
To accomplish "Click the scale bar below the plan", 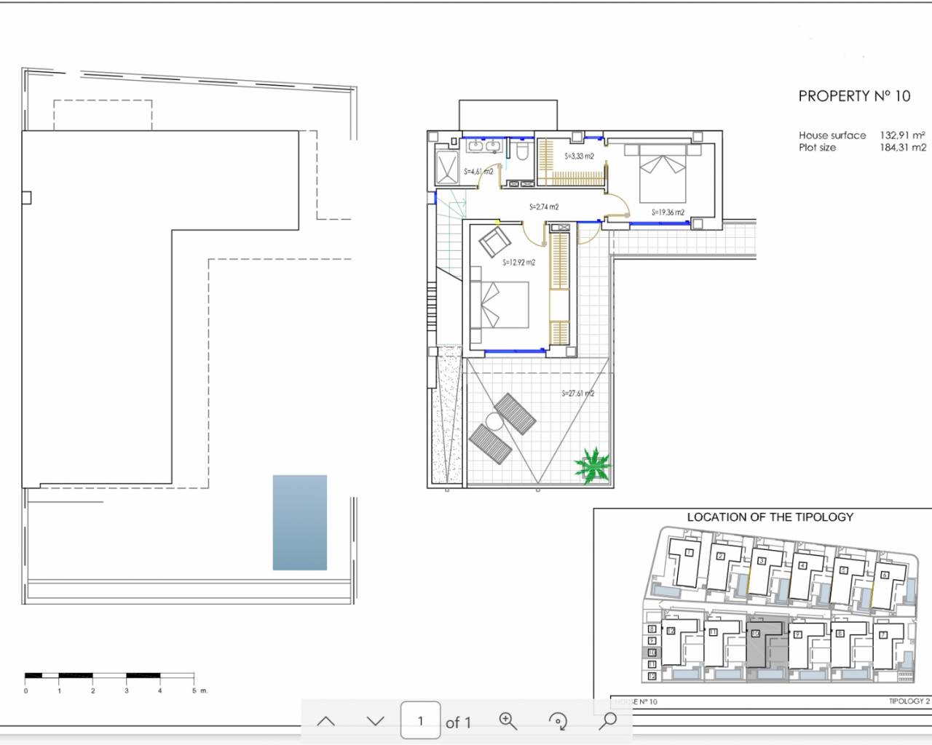I will point(109,677).
